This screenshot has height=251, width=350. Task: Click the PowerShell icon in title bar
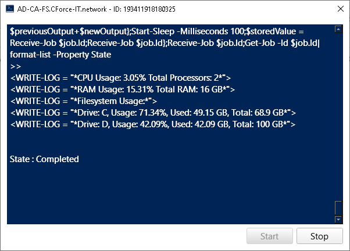[10, 9]
